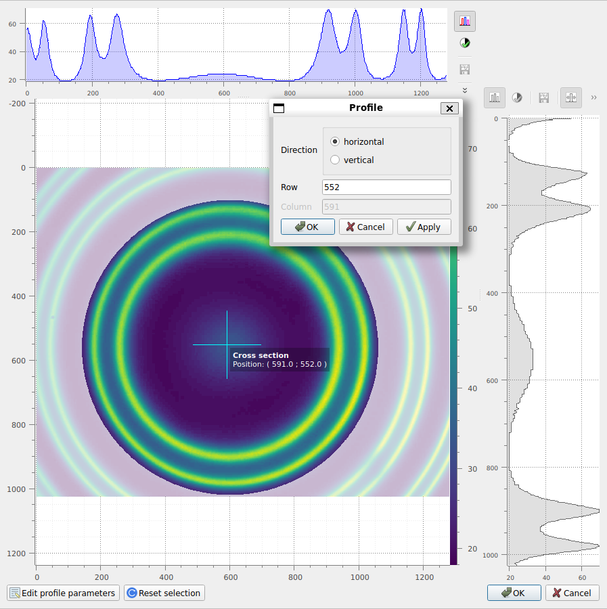607x609 pixels.
Task: Click the grayed contrast icon in the right profile toolbar
Action: tap(517, 97)
